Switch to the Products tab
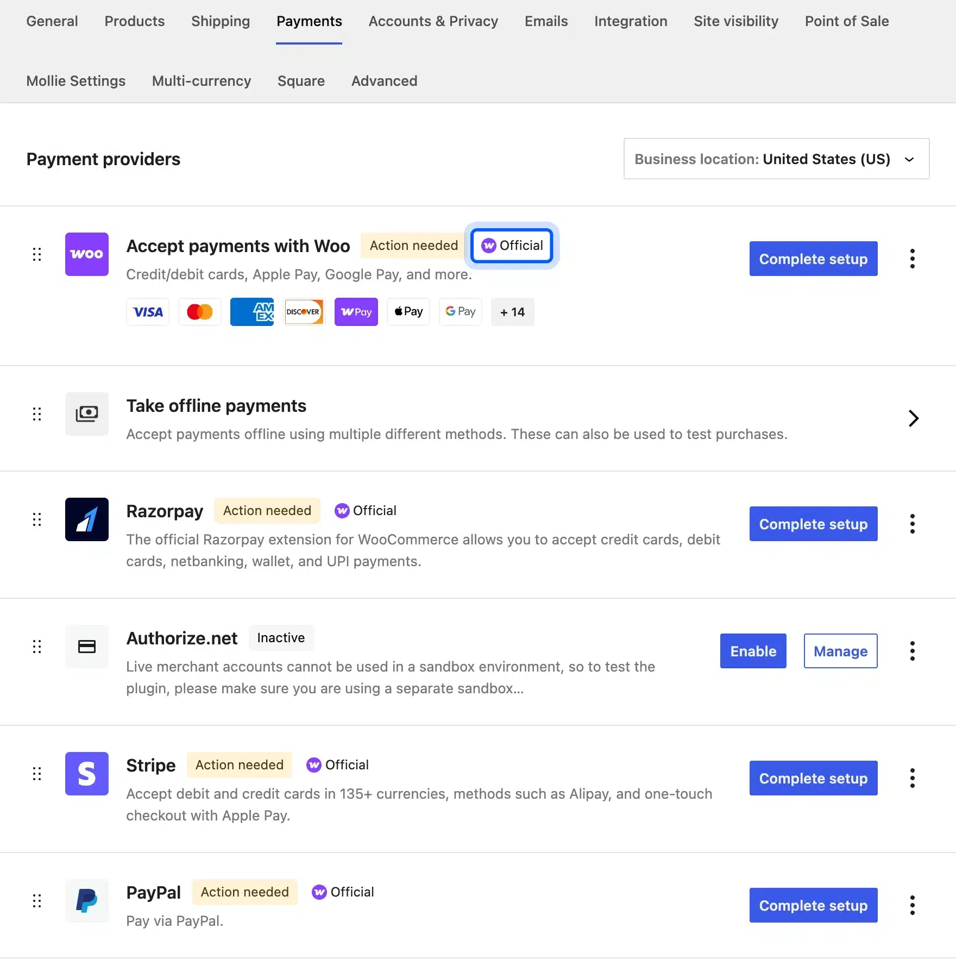956x978 pixels. click(135, 21)
